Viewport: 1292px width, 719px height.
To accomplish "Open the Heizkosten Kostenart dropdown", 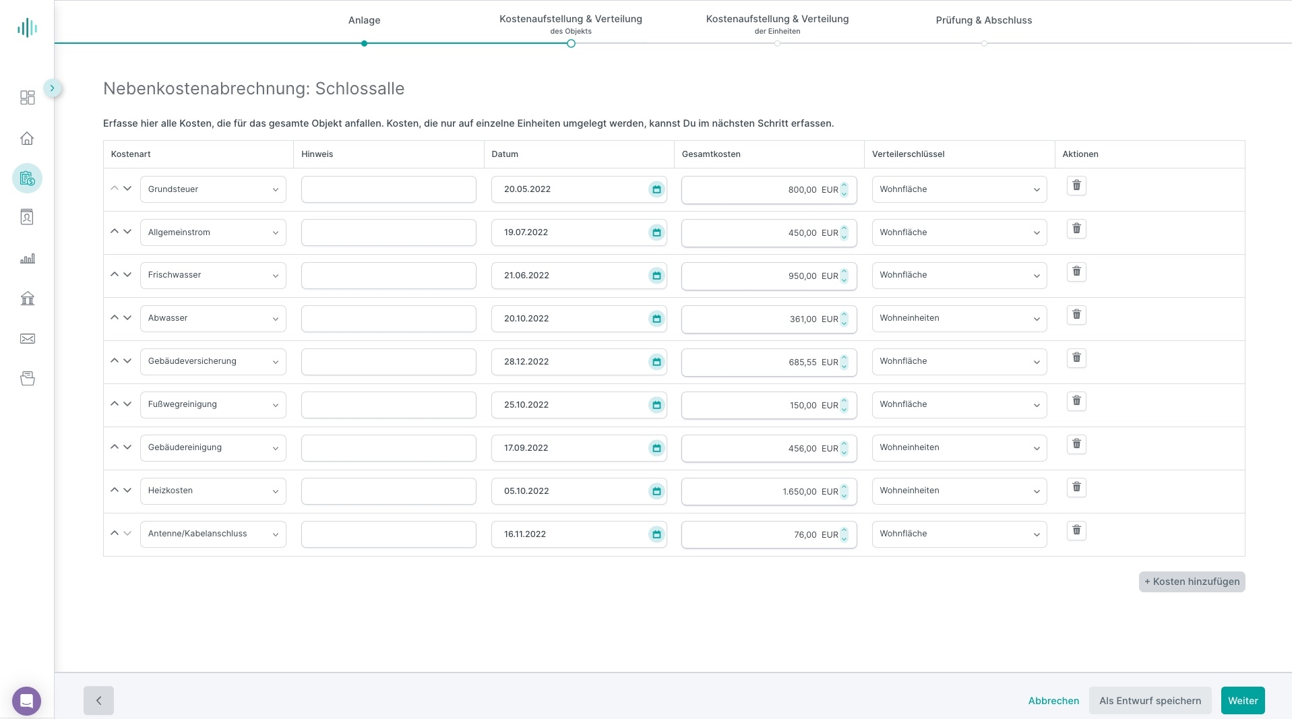I will [x=213, y=491].
